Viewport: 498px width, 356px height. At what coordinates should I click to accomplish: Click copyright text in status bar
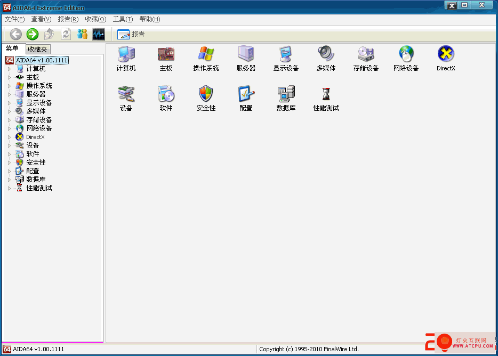coord(309,349)
